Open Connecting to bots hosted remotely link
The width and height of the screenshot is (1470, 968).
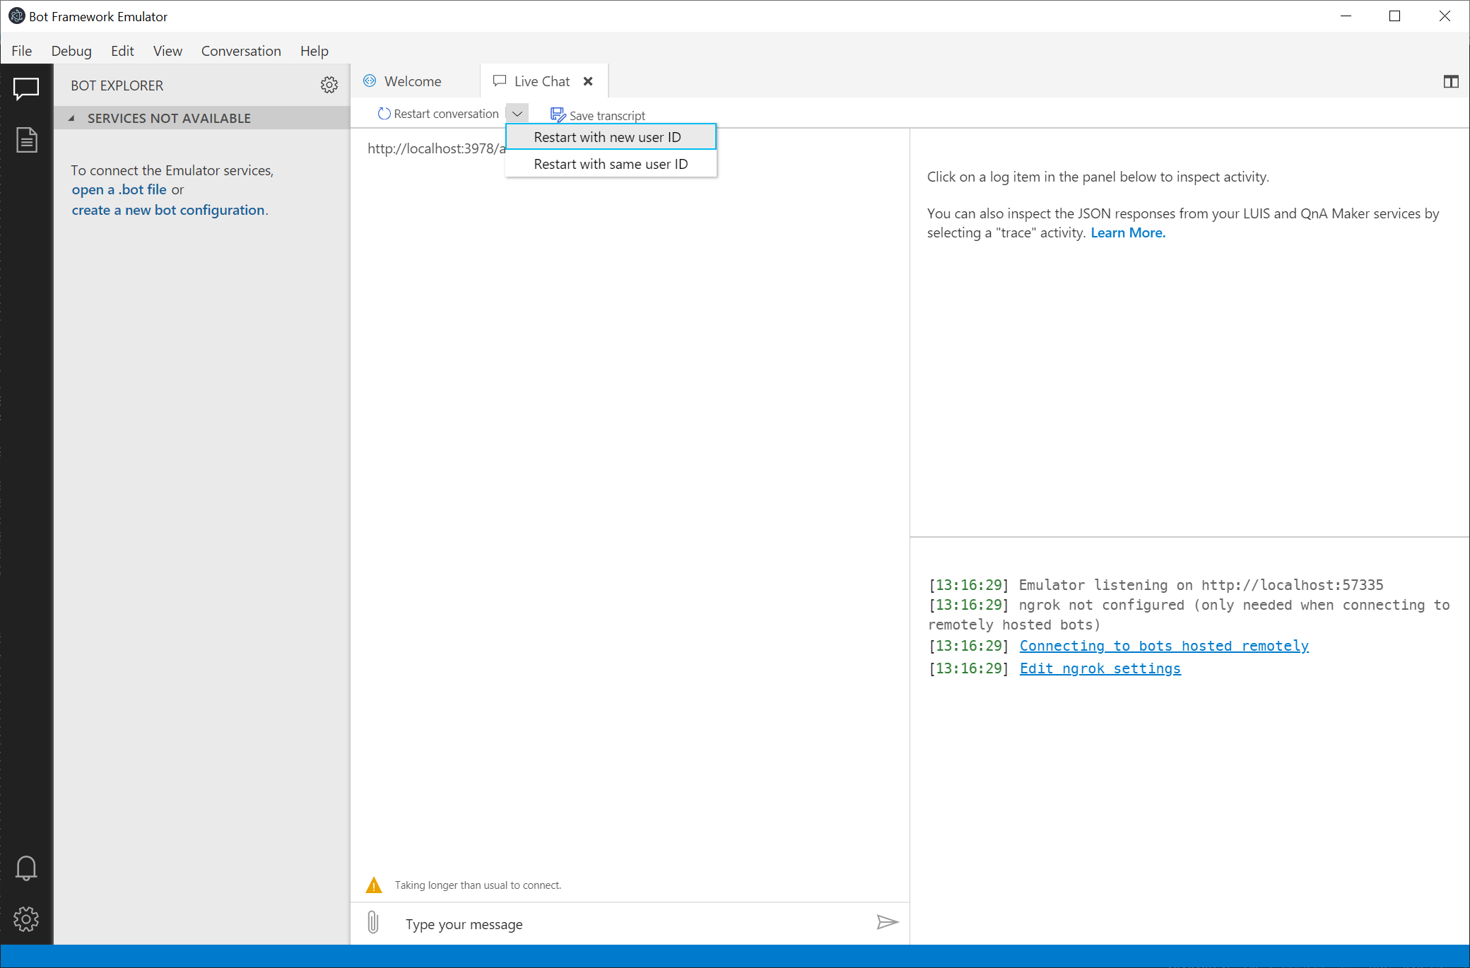coord(1164,646)
